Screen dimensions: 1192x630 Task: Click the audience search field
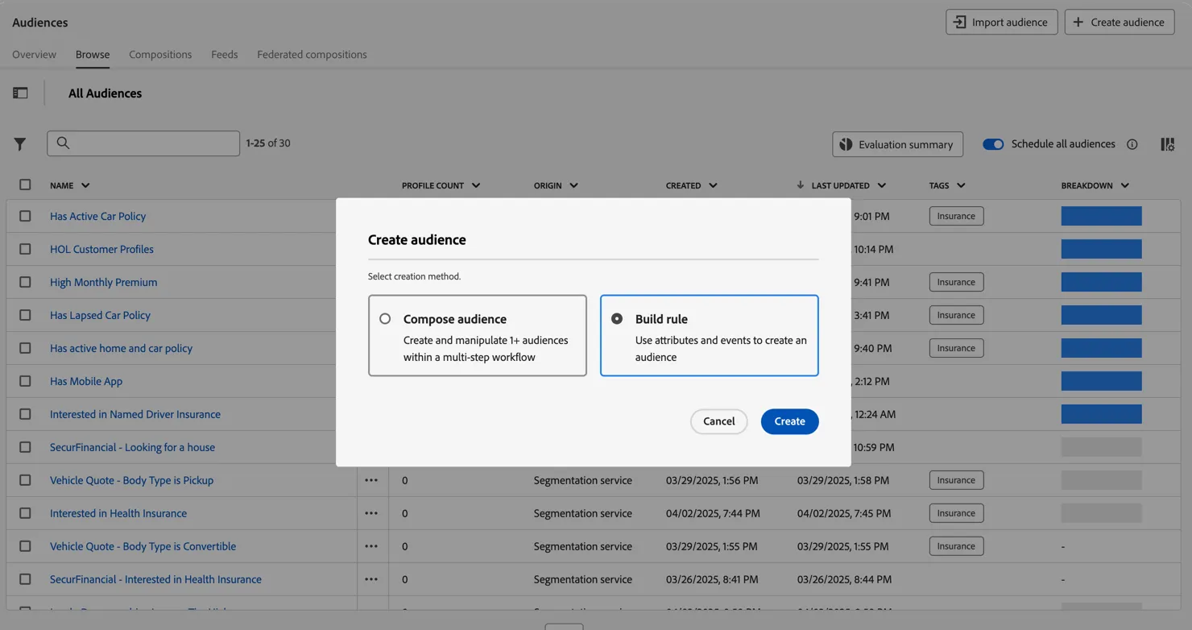143,143
